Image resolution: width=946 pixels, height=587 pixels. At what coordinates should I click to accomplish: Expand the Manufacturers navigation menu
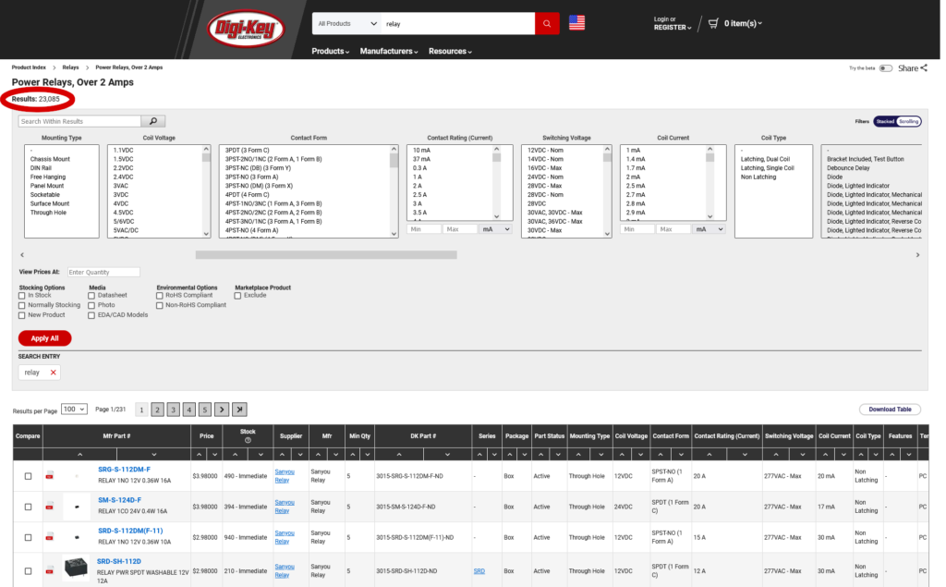point(389,52)
